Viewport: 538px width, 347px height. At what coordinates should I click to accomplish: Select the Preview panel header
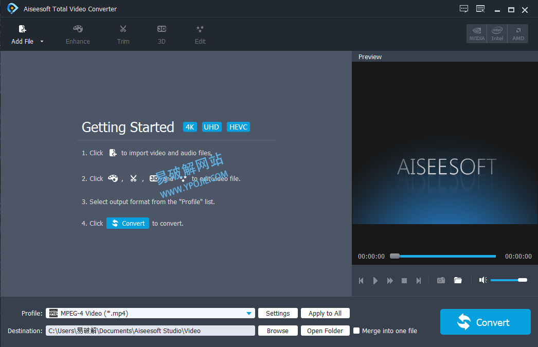(370, 57)
